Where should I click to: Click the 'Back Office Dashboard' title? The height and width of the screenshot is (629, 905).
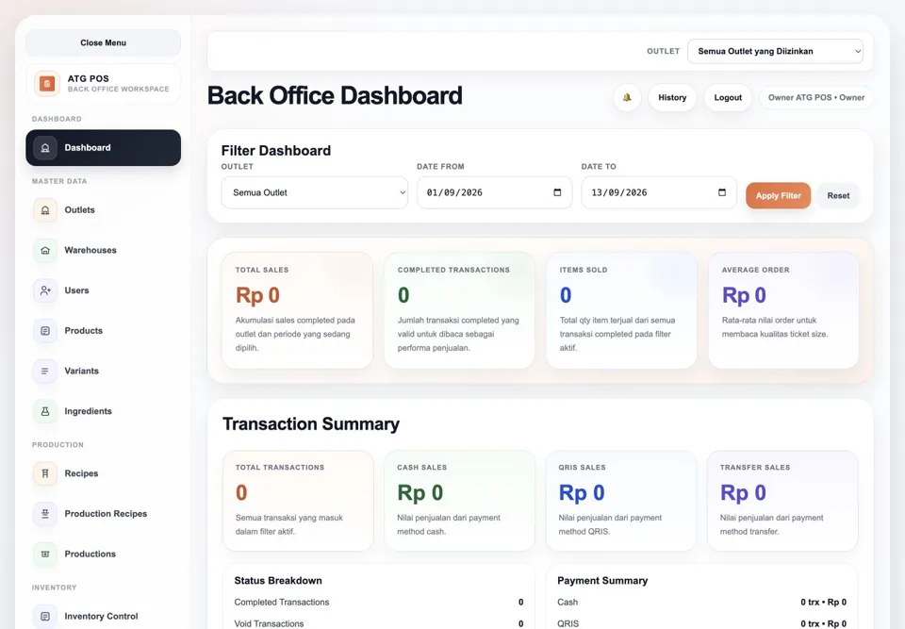(335, 96)
